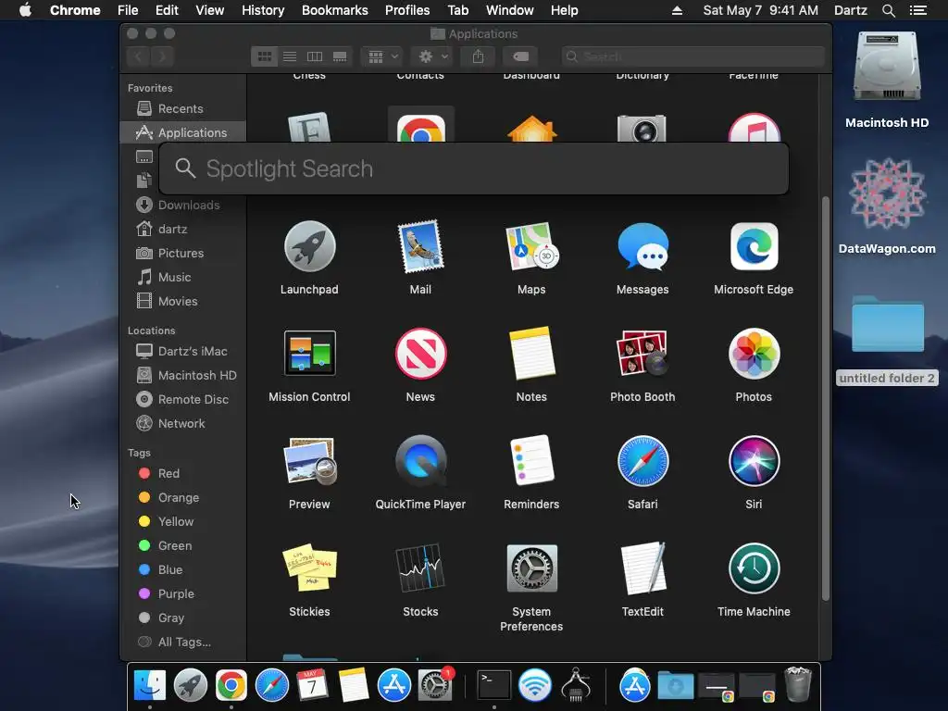Viewport: 948px width, 711px height.
Task: Open the Messages app icon
Action: [x=642, y=246]
